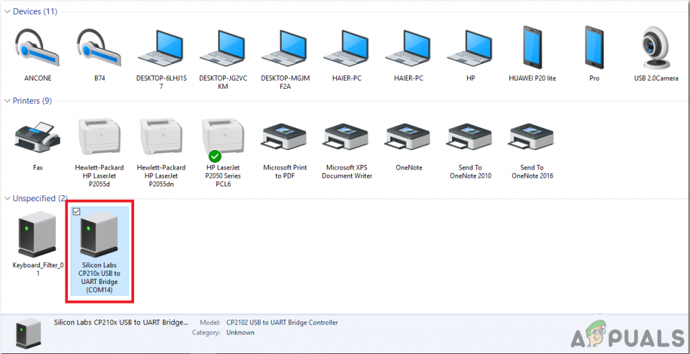
Task: Select Hewlett-Packard HP LaserJet P2055dn printer
Action: tap(162, 153)
